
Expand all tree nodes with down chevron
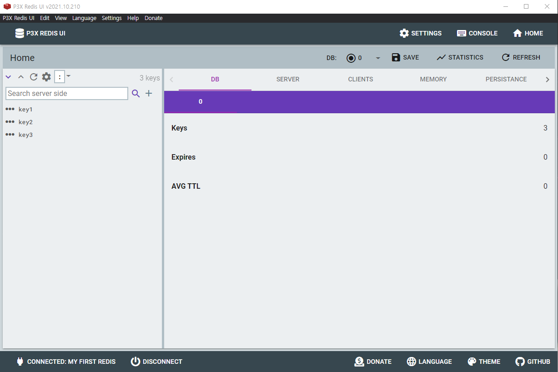point(8,77)
